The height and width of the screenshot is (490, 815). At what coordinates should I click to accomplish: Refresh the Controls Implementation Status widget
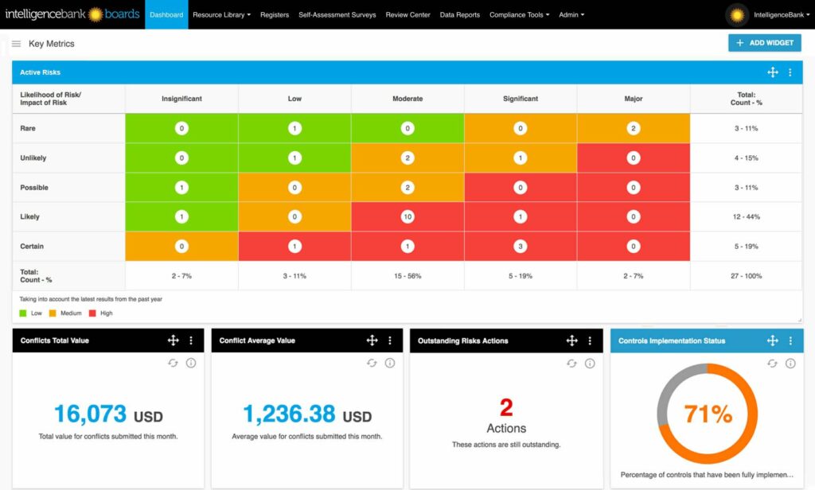pos(772,363)
